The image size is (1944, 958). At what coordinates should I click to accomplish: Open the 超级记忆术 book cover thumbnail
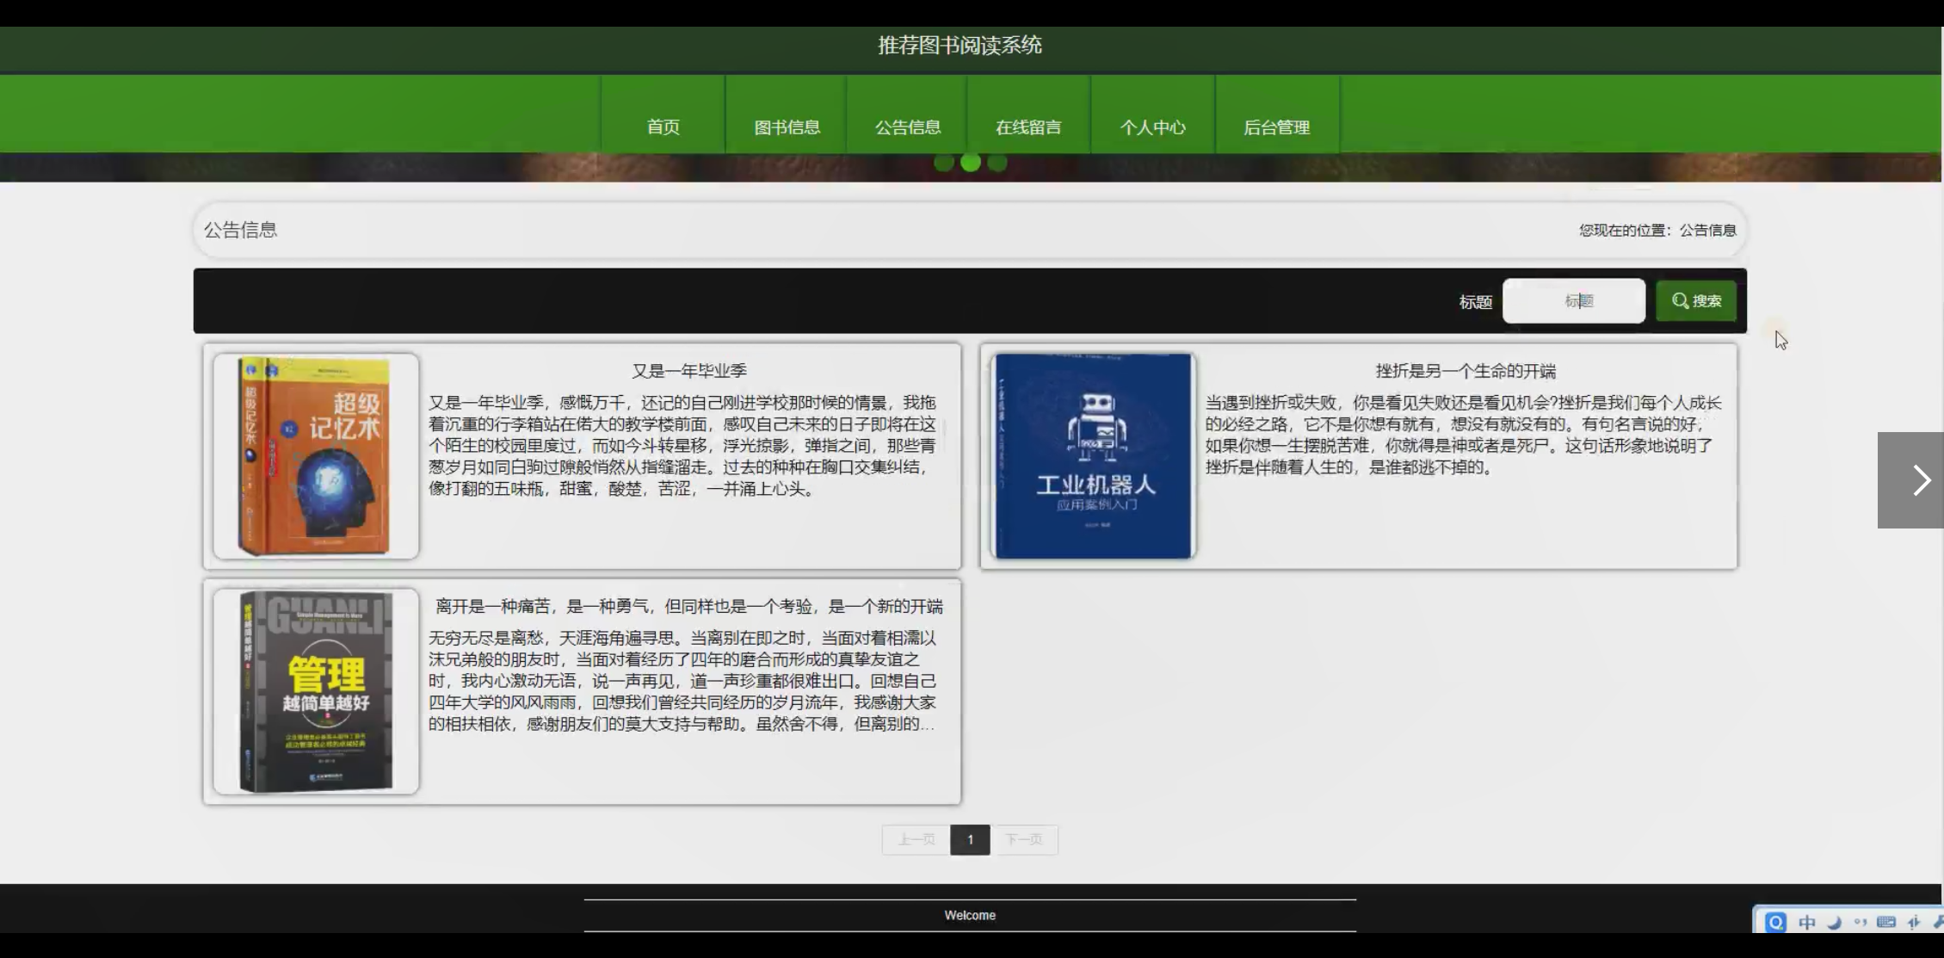tap(316, 456)
